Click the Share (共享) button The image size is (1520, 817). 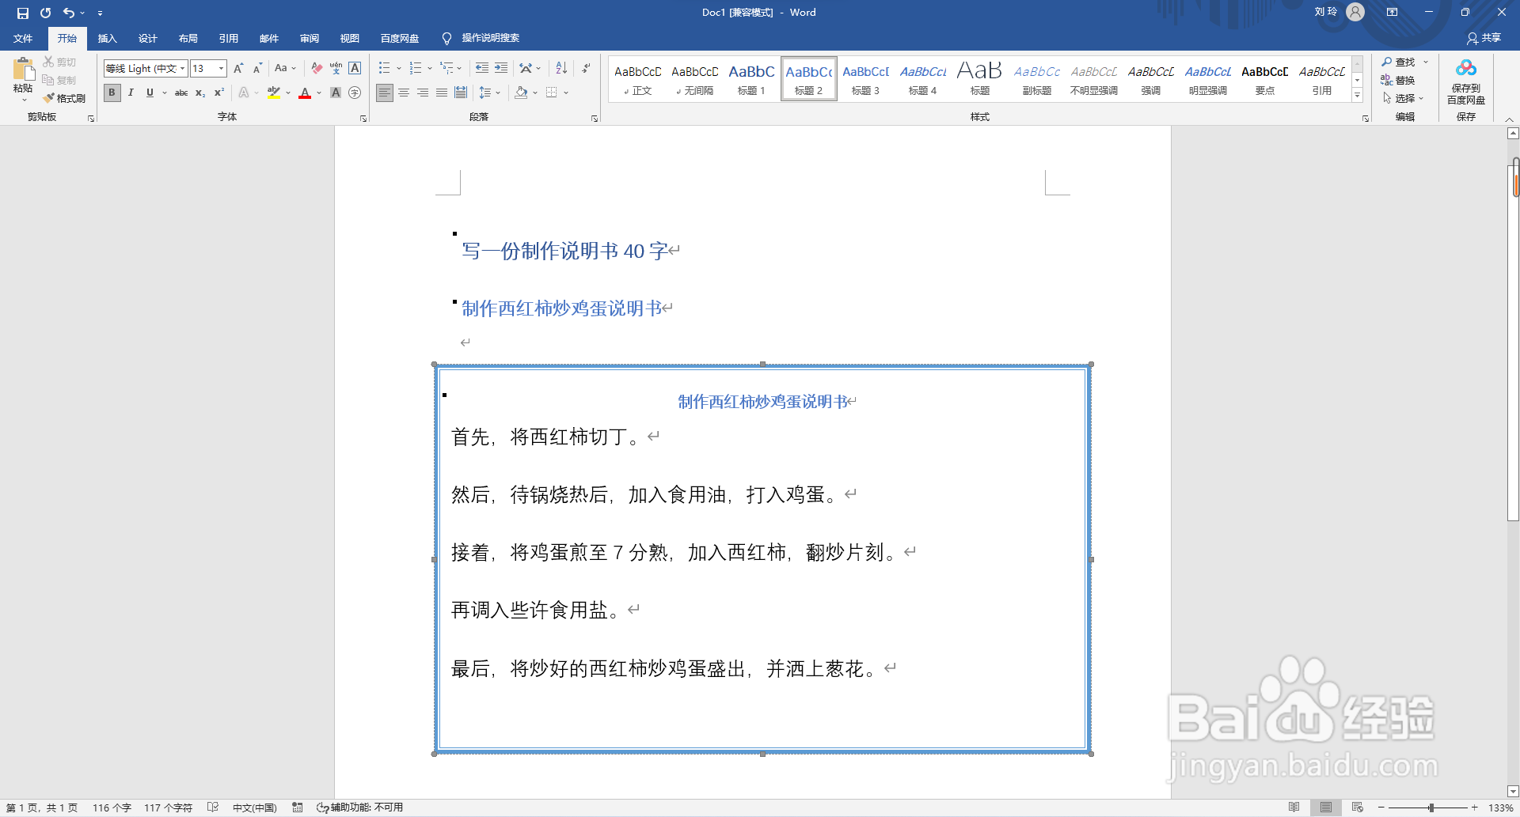point(1484,38)
